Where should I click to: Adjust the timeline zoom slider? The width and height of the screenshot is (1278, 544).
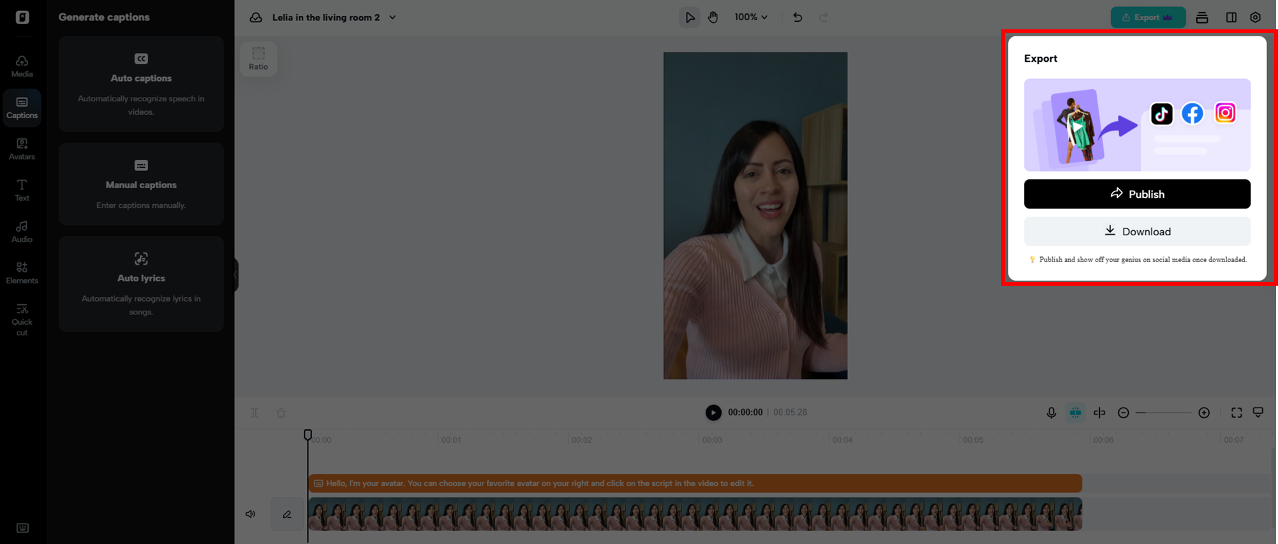1164,413
